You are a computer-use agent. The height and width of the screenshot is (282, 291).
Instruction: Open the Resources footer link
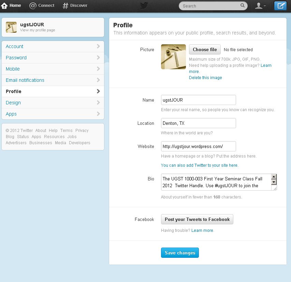[x=54, y=136]
